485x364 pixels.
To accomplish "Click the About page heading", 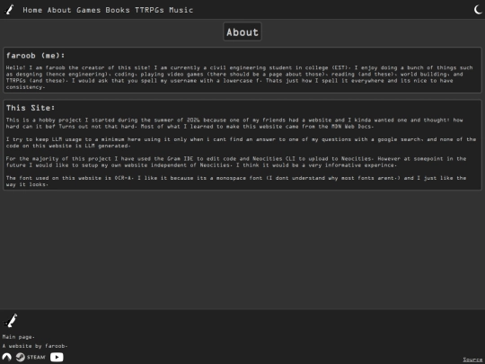I will click(242, 31).
